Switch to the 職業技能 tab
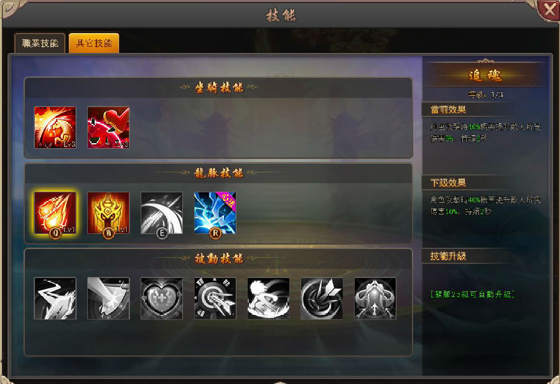560x384 pixels. point(40,43)
